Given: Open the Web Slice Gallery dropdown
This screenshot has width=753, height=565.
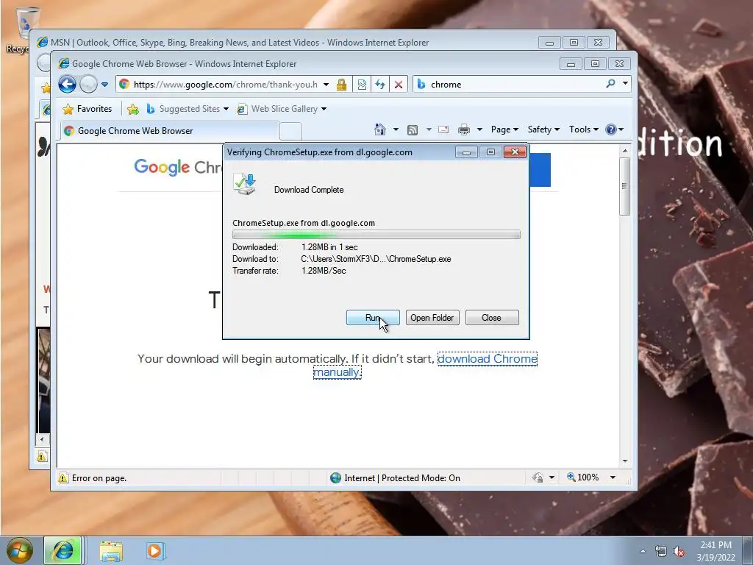Looking at the screenshot, I should (282, 109).
